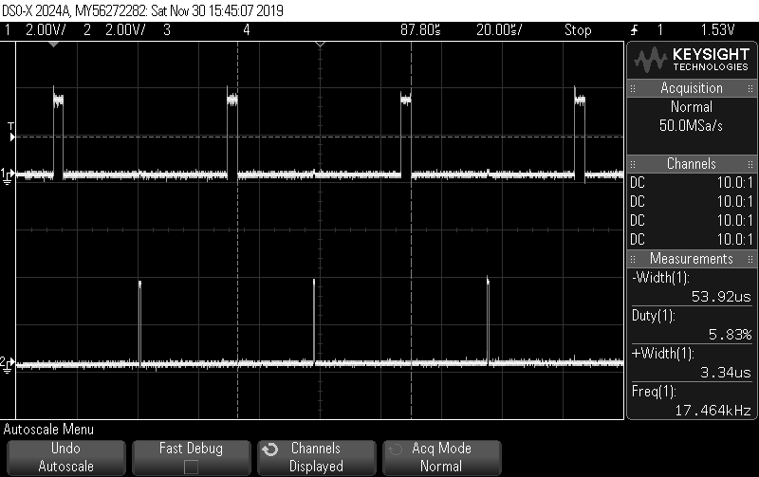Click the Duty(1) 5.83% measurement

click(692, 324)
